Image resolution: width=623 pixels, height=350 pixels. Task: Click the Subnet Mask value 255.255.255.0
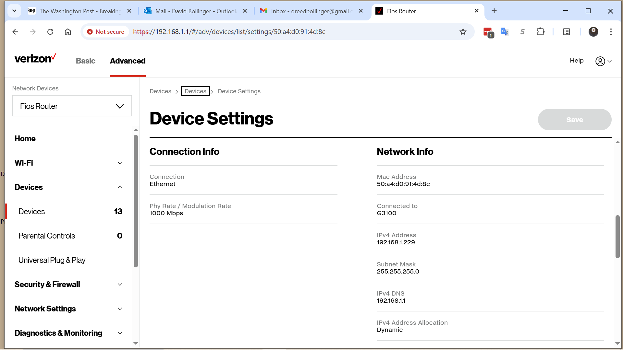398,272
